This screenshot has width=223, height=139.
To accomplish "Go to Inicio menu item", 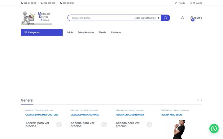I will click(70, 32).
